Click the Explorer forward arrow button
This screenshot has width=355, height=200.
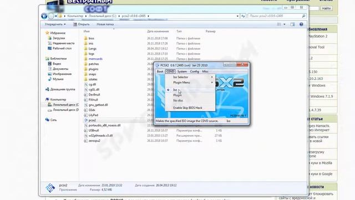[51, 16]
